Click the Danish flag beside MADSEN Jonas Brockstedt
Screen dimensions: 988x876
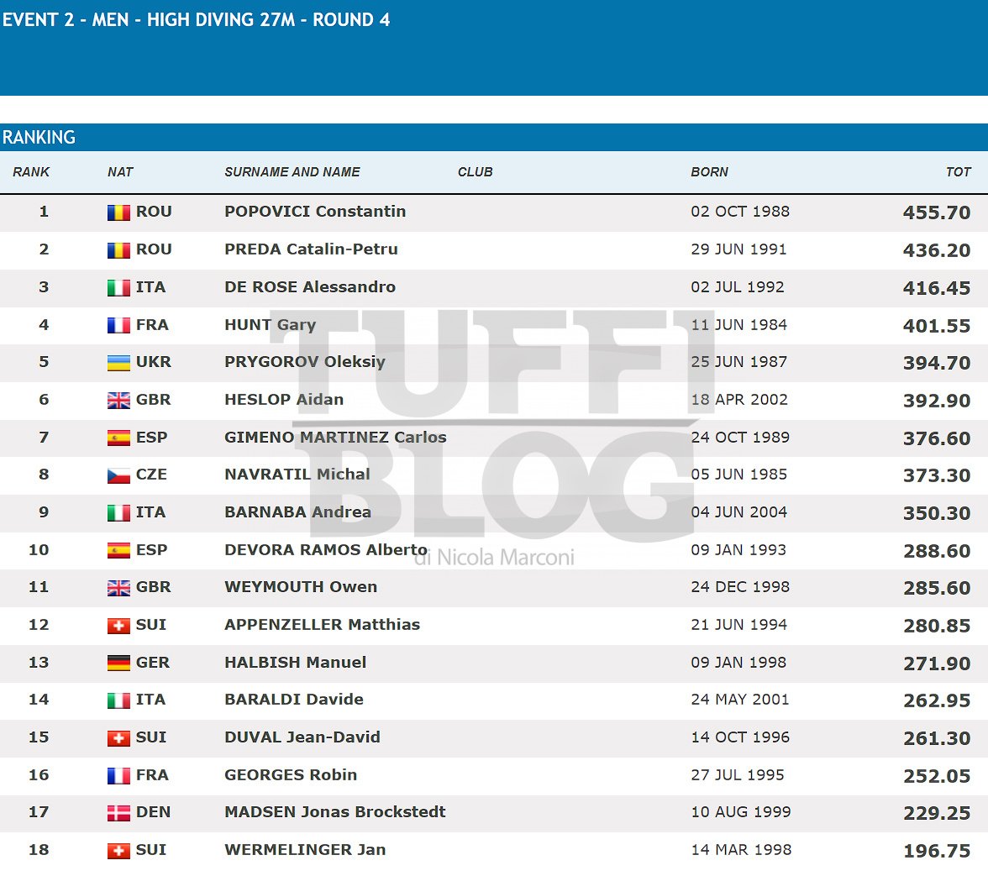click(x=118, y=813)
